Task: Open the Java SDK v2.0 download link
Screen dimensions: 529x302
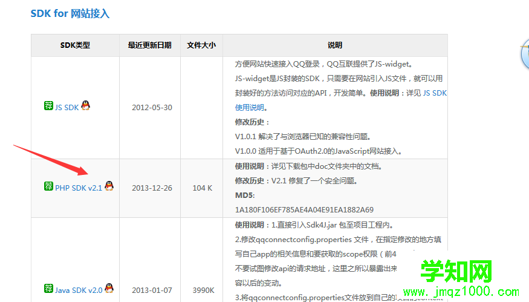Action: [79, 290]
